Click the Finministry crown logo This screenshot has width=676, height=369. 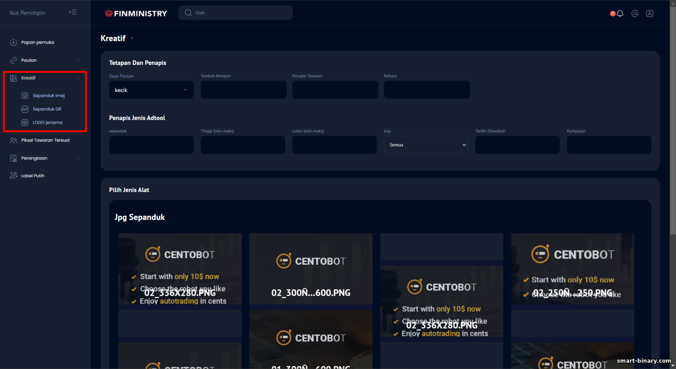[x=109, y=13]
